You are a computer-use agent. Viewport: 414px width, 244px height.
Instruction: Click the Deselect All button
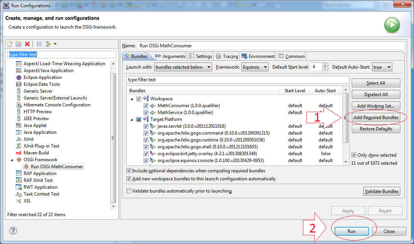tap(376, 95)
